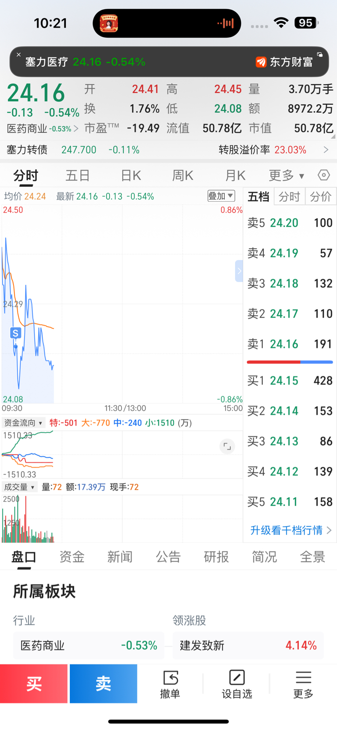
Task: Open 更多 chart period dropdown
Action: 287,176
